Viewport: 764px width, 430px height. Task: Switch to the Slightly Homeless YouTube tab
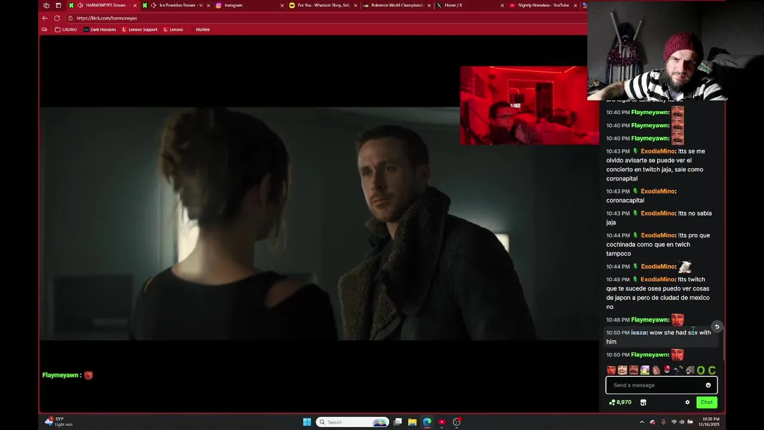[x=543, y=5]
